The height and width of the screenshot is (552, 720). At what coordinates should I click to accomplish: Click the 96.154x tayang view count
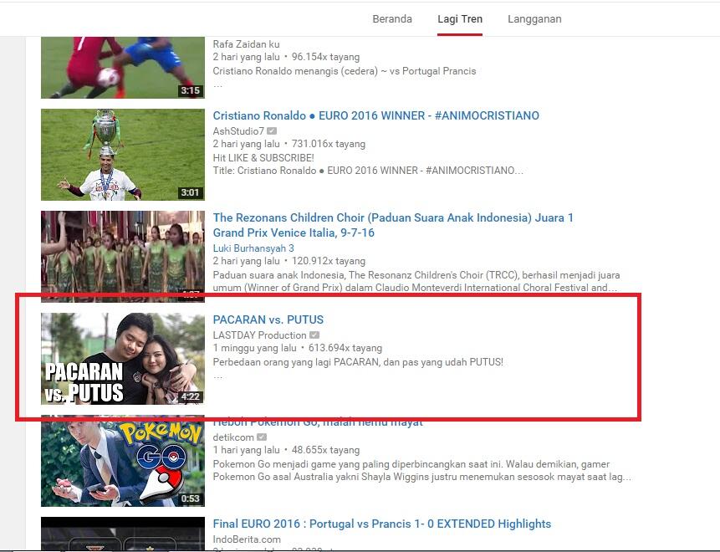pyautogui.click(x=325, y=57)
